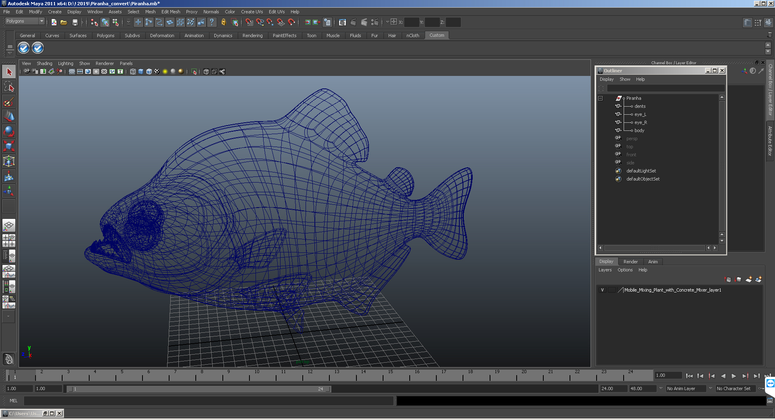Select the Universal Manipulator tool
Screen dimensions: 775x420
[x=9, y=161]
